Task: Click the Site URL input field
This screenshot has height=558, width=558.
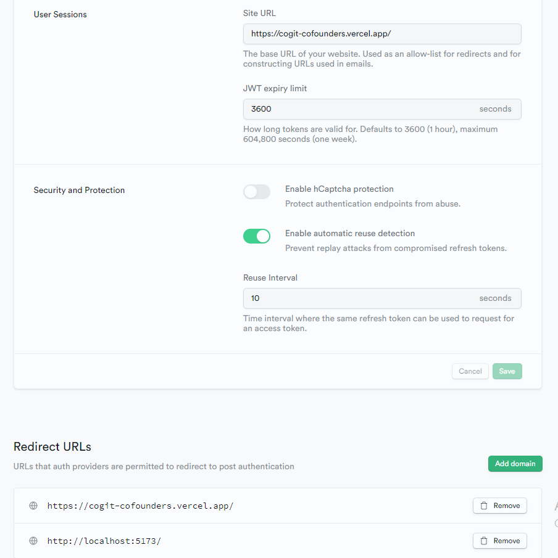Action: tap(382, 33)
